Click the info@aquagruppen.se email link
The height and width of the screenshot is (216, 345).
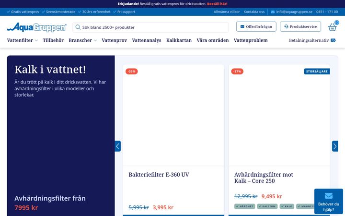pos(294,12)
